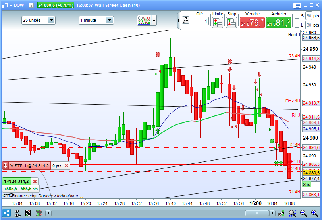The image size is (322, 220).
Task: Grab the V:STP order move handle icon
Action: click(5, 166)
